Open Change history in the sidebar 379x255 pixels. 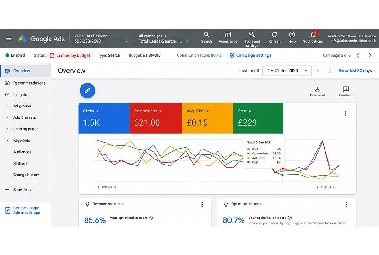pyautogui.click(x=26, y=175)
